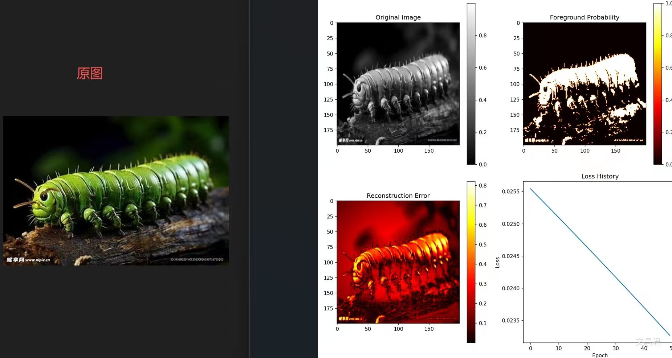Click the grayscale colorbar beside Original Image
This screenshot has height=358, width=672.
[471, 84]
